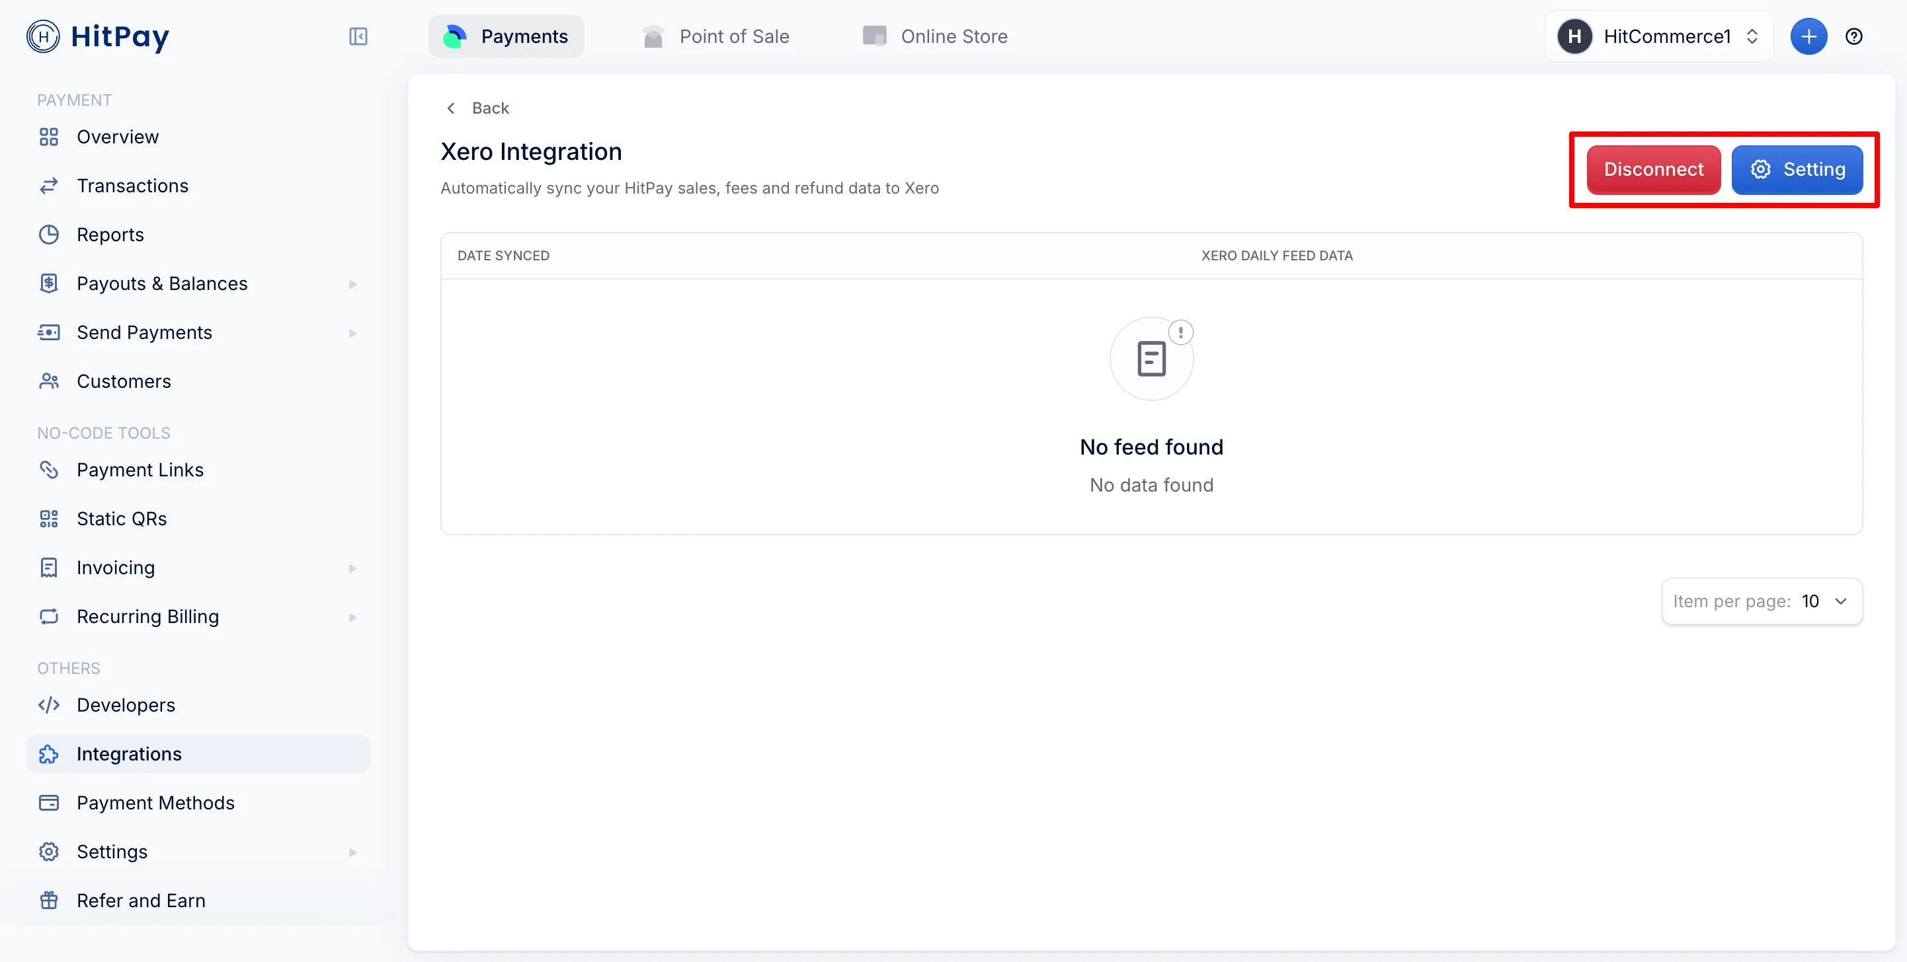Collapse the sidebar panel icon

358,36
